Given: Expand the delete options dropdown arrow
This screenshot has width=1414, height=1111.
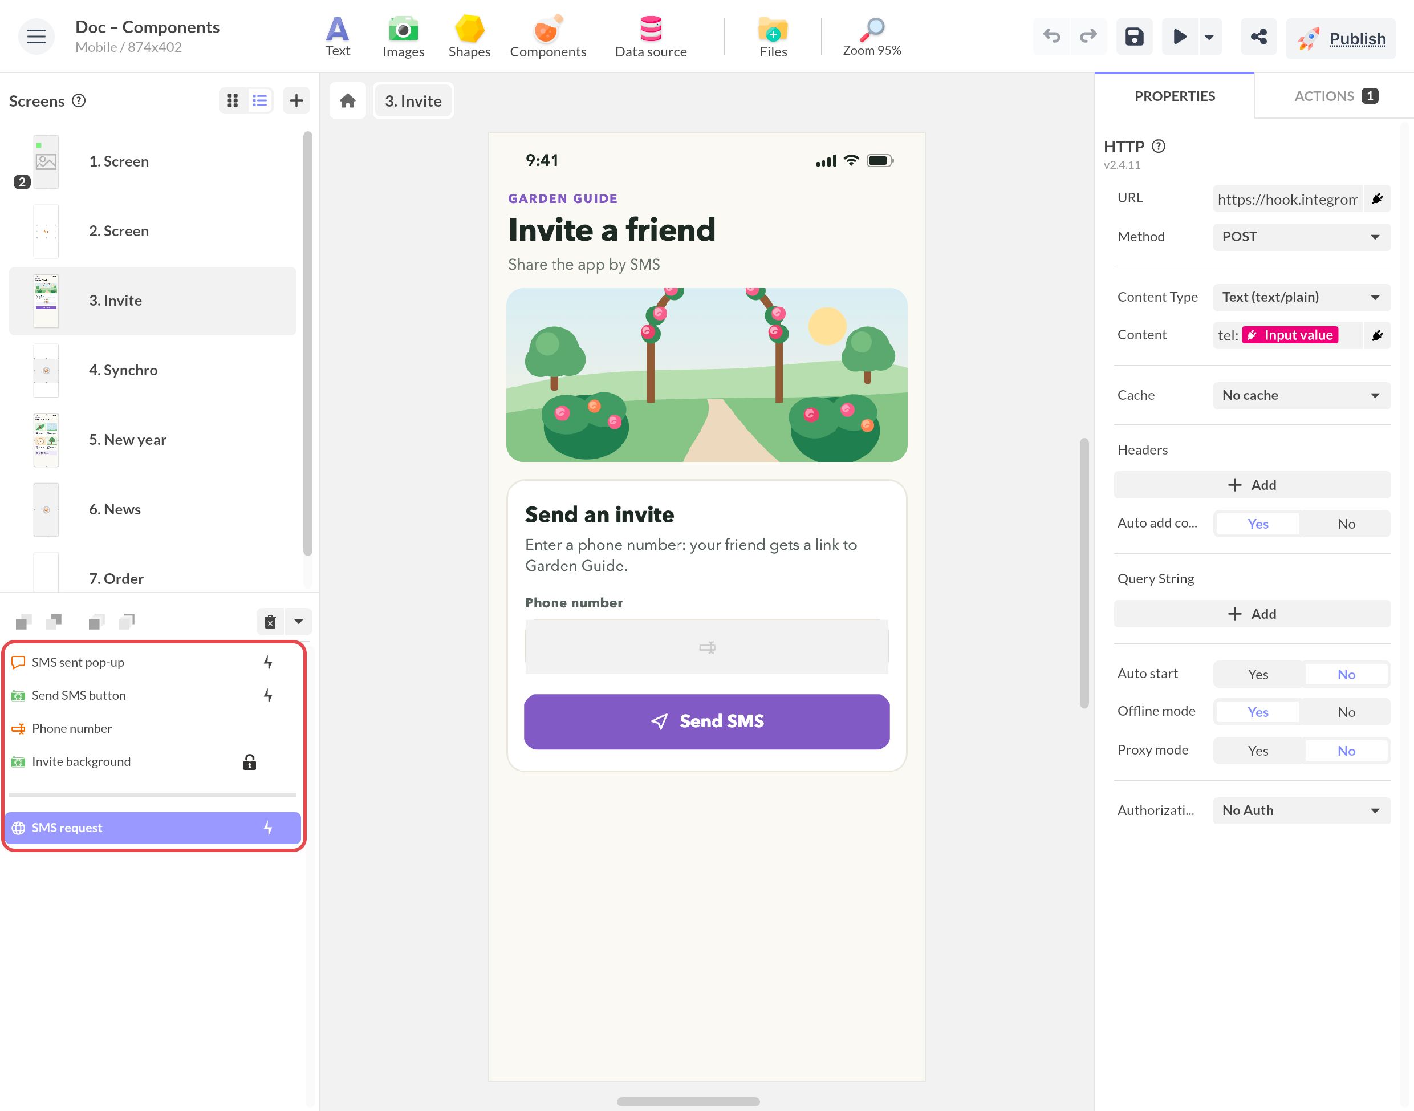Looking at the screenshot, I should point(298,622).
